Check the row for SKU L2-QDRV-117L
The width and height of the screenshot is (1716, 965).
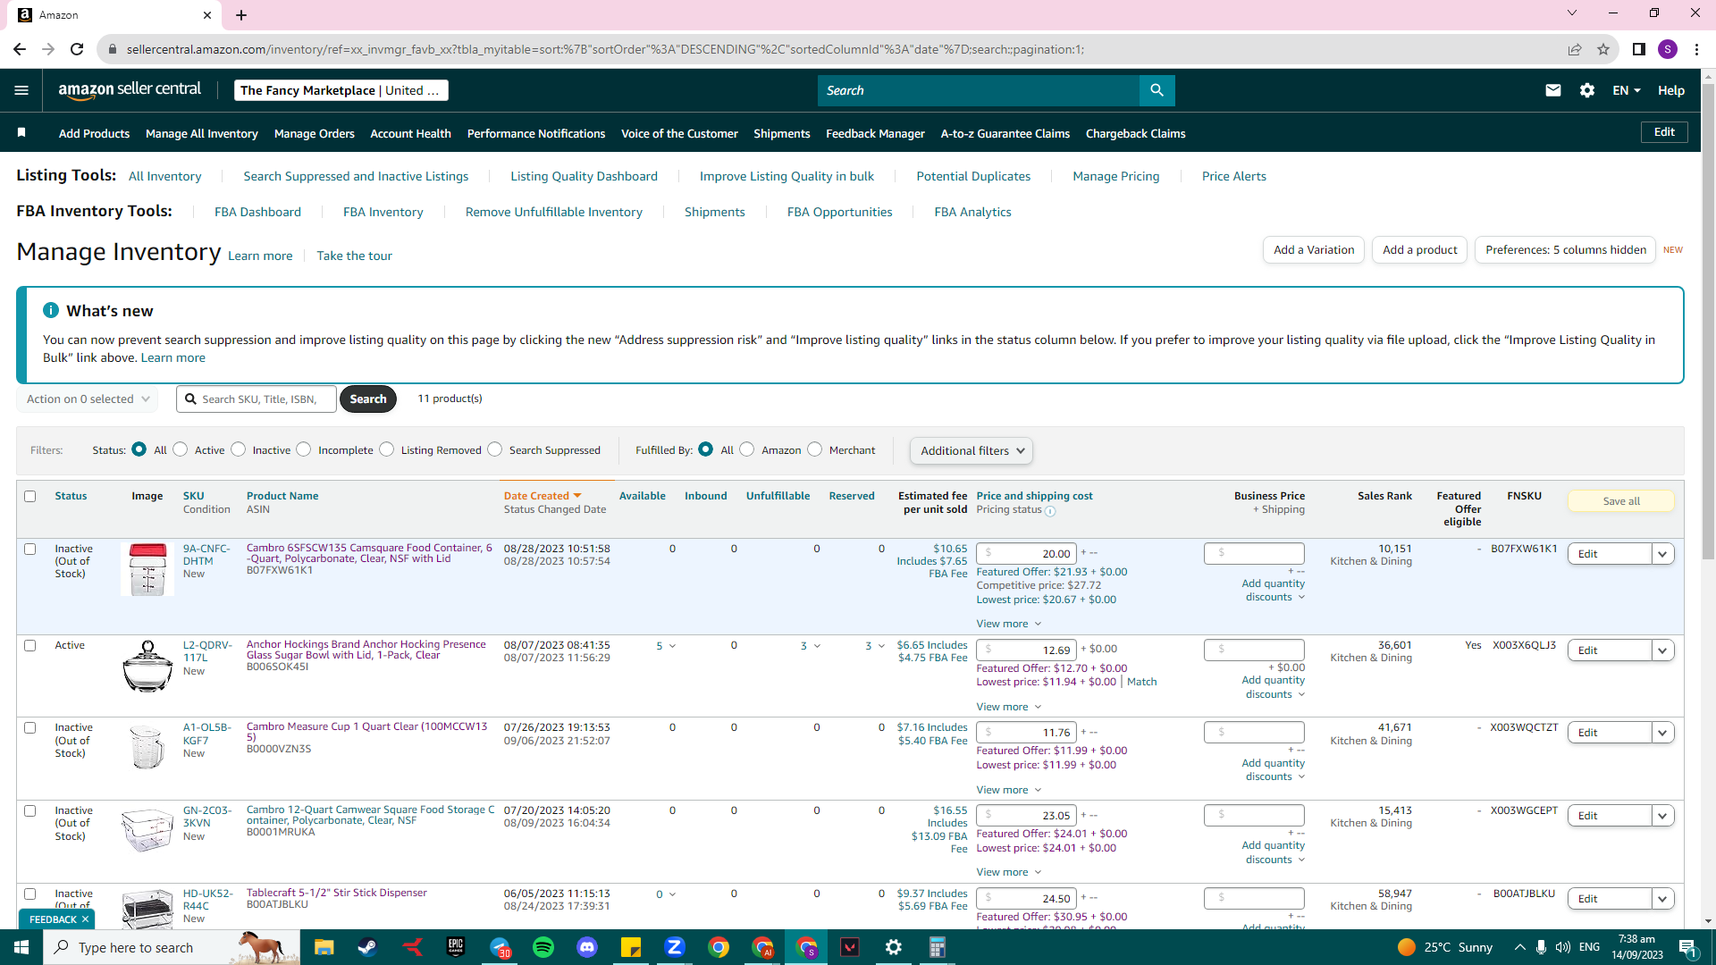point(30,645)
